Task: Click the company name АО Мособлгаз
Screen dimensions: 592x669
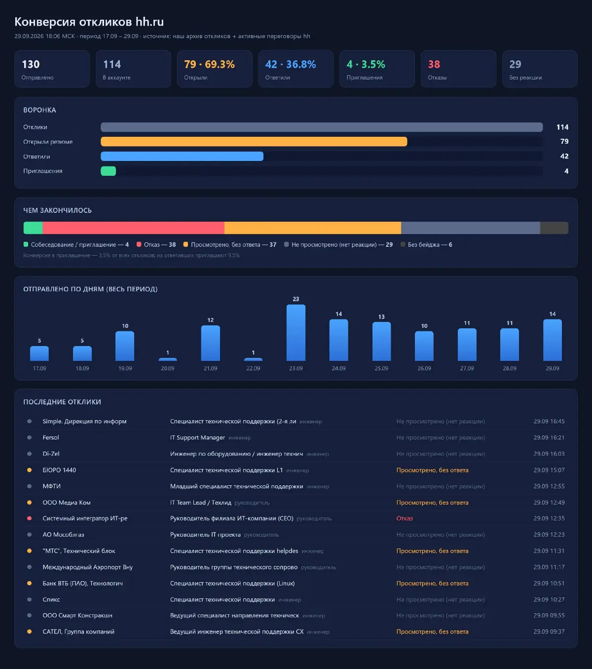Action: point(63,535)
